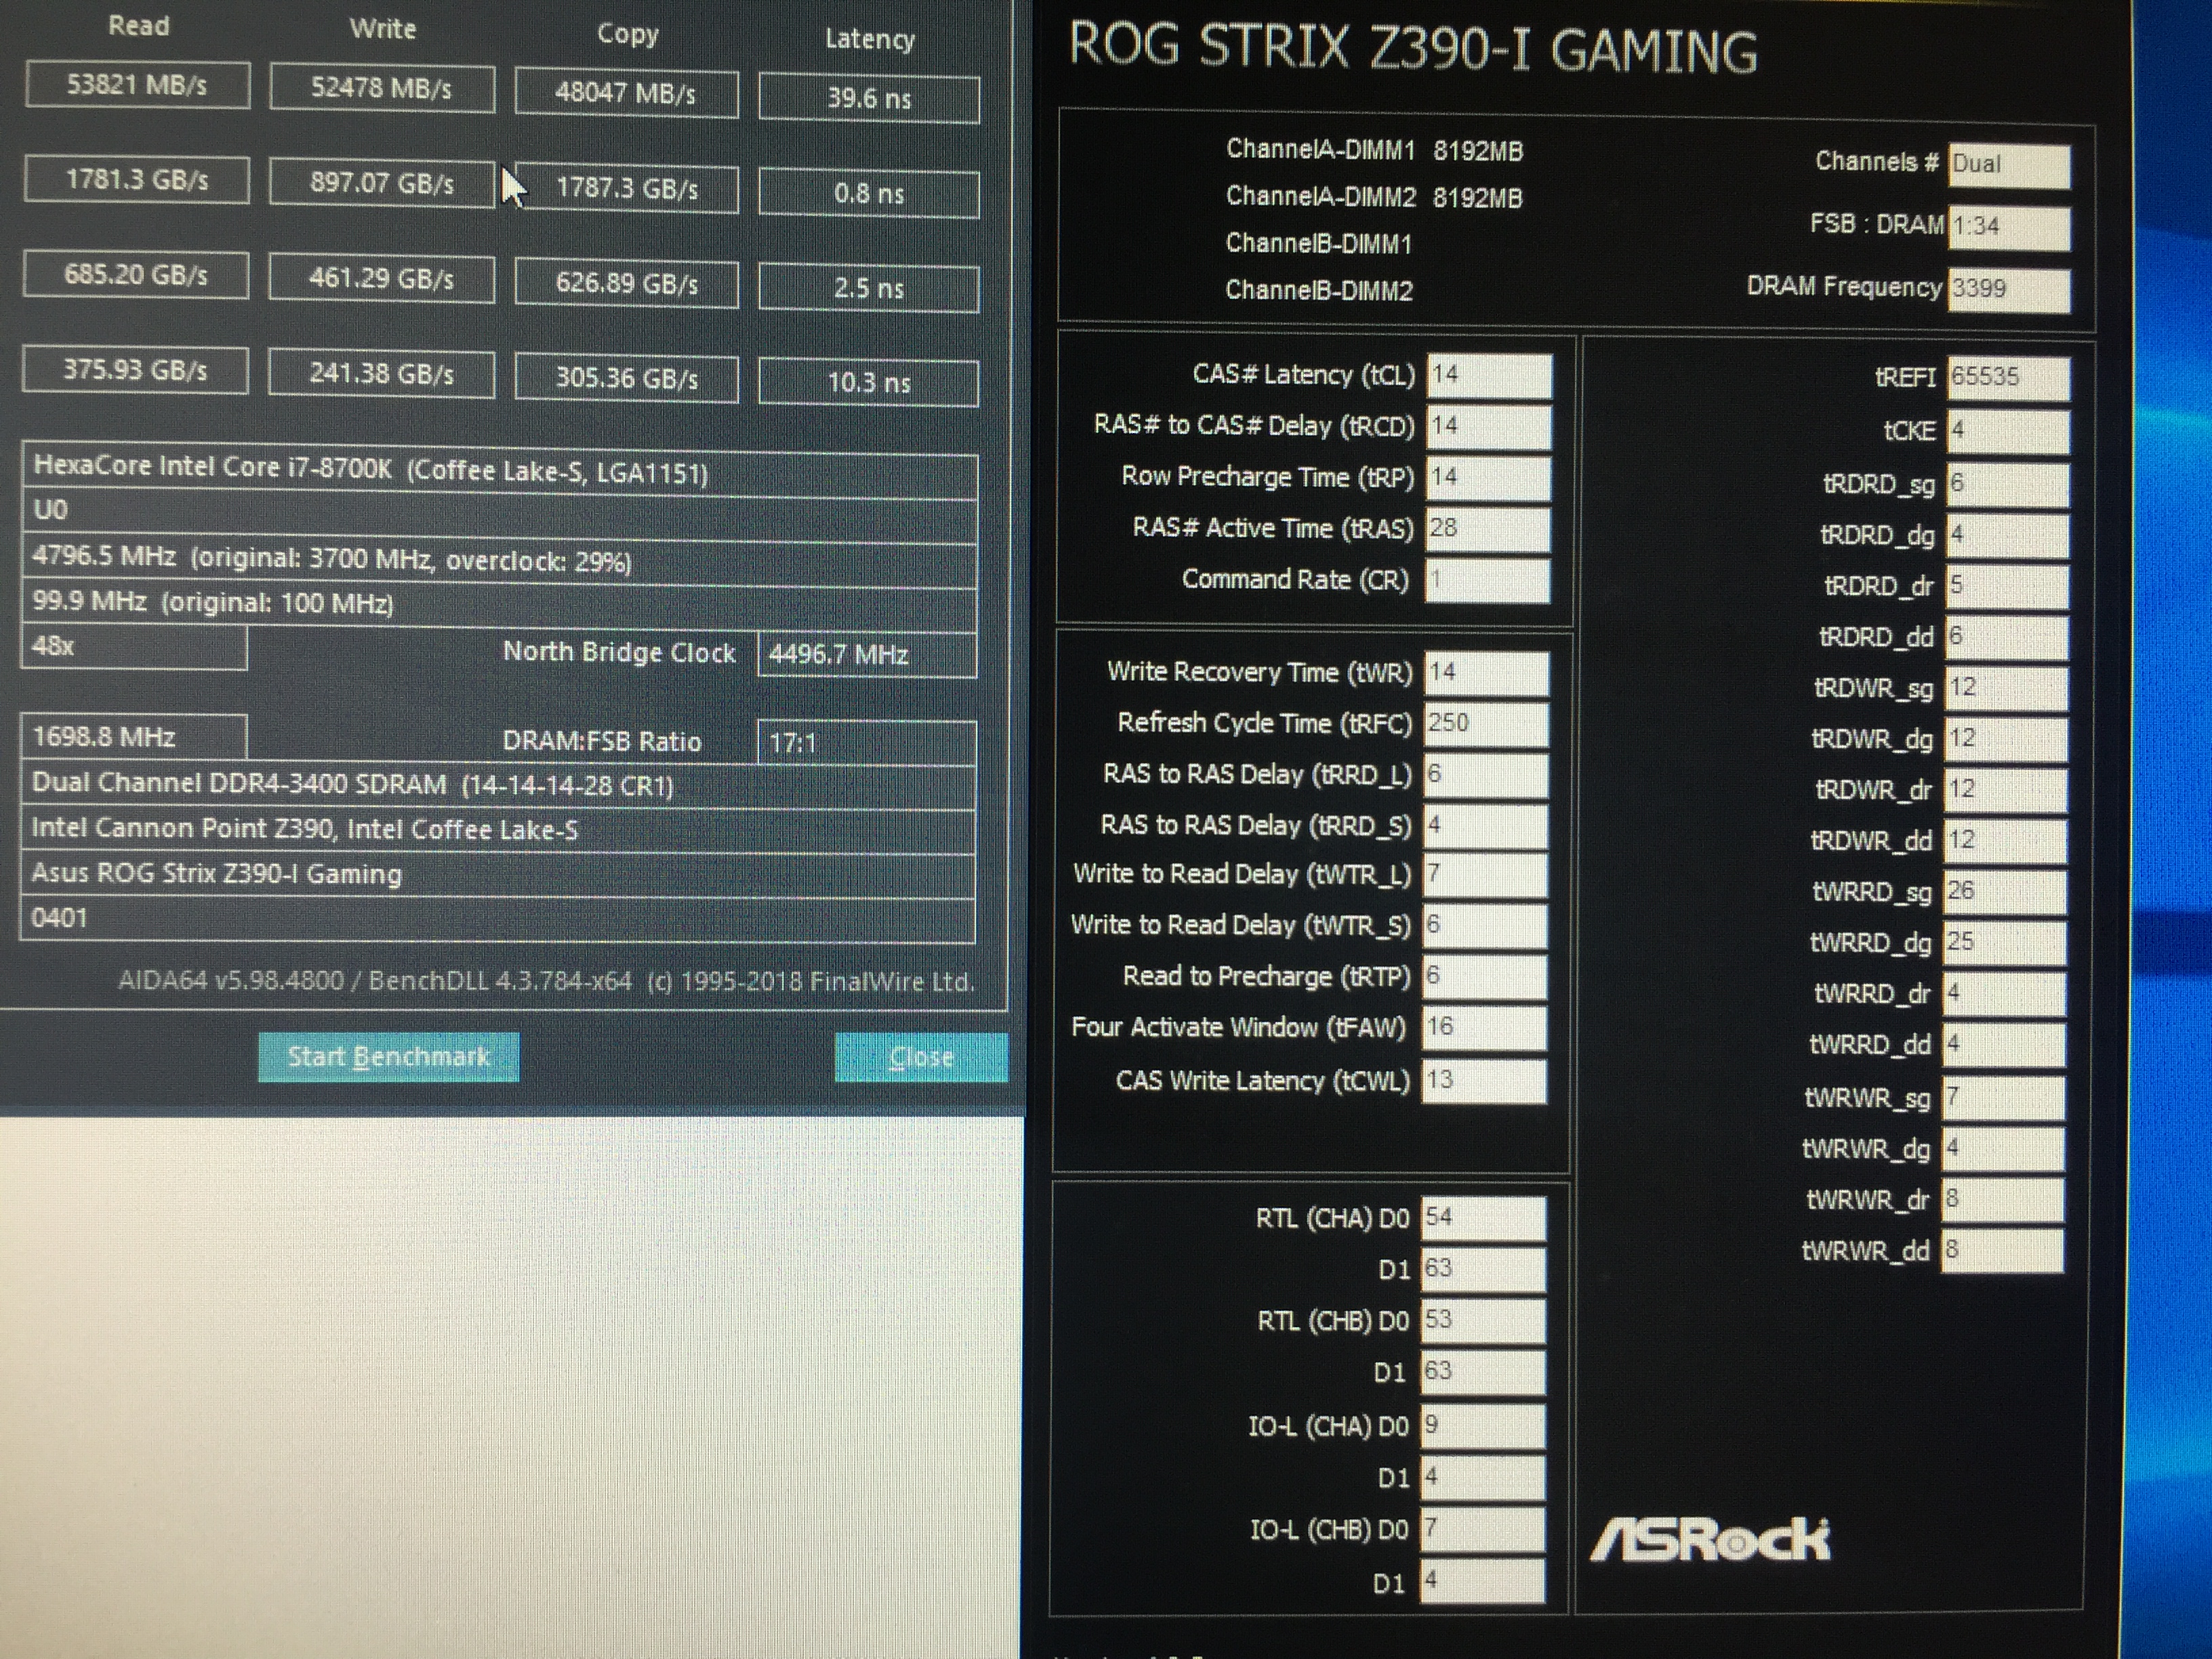Click the tREFI value field showing 65535
Screen dimensions: 2212x1659
(2007, 378)
